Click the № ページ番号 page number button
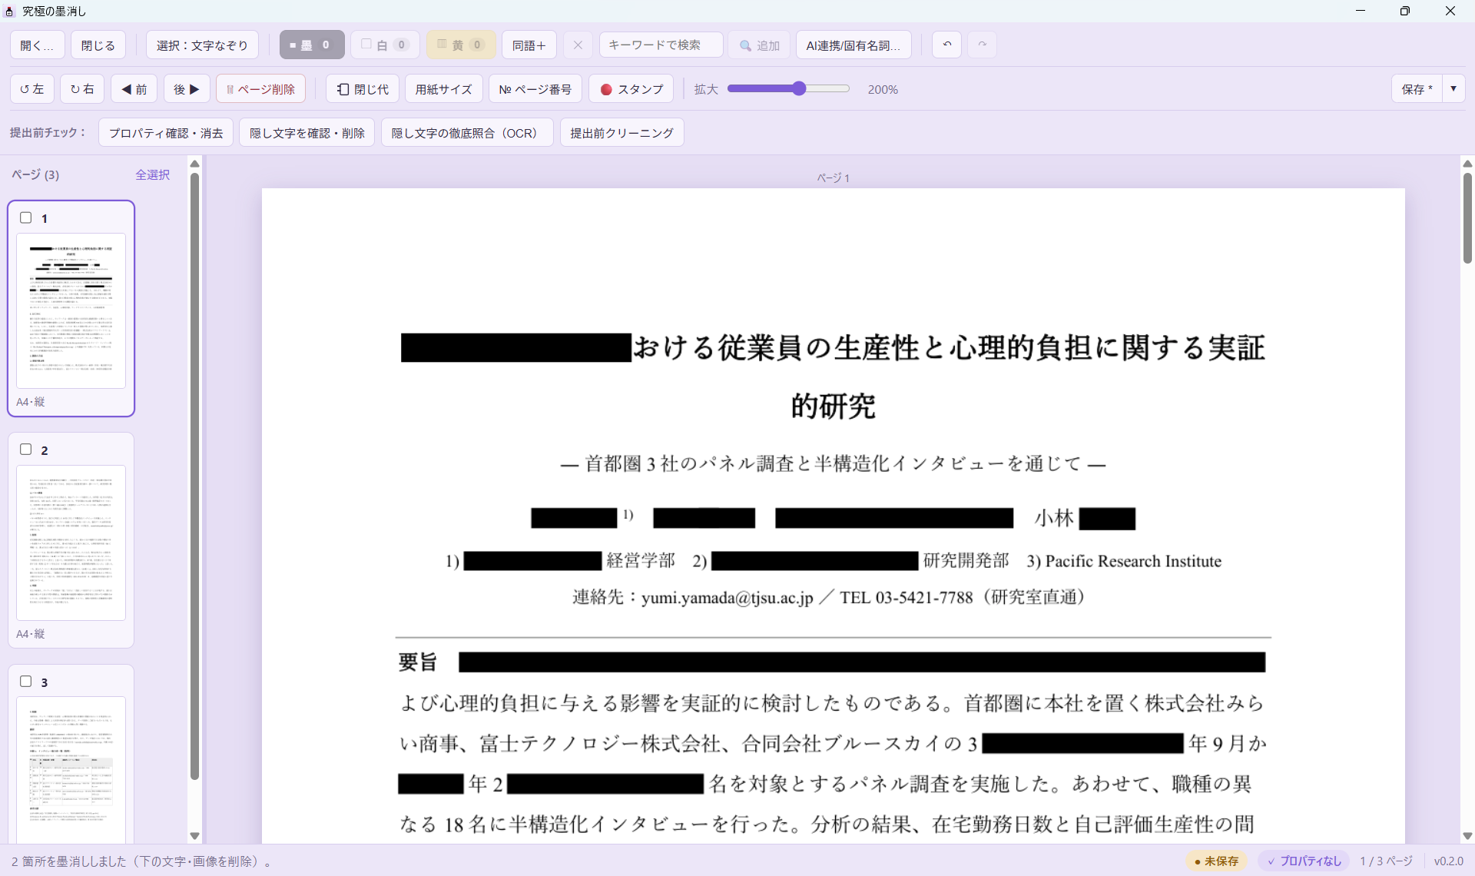 [535, 89]
